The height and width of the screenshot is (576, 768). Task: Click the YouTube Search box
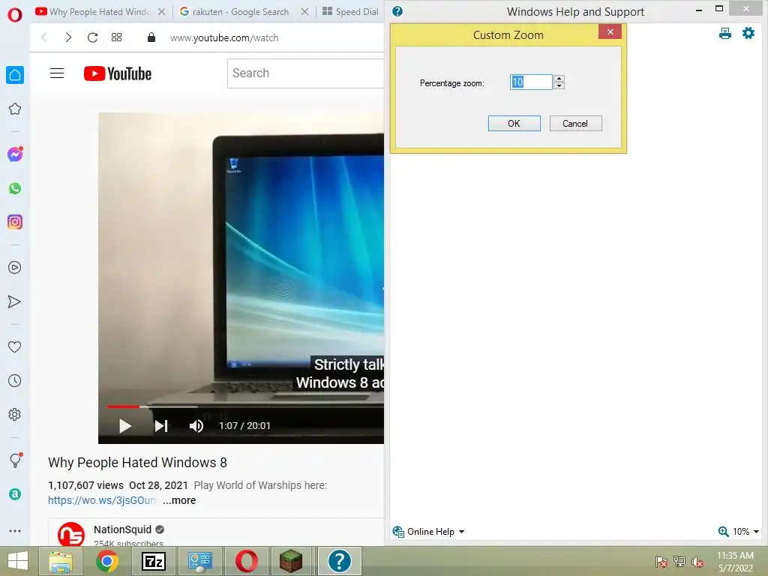click(306, 73)
